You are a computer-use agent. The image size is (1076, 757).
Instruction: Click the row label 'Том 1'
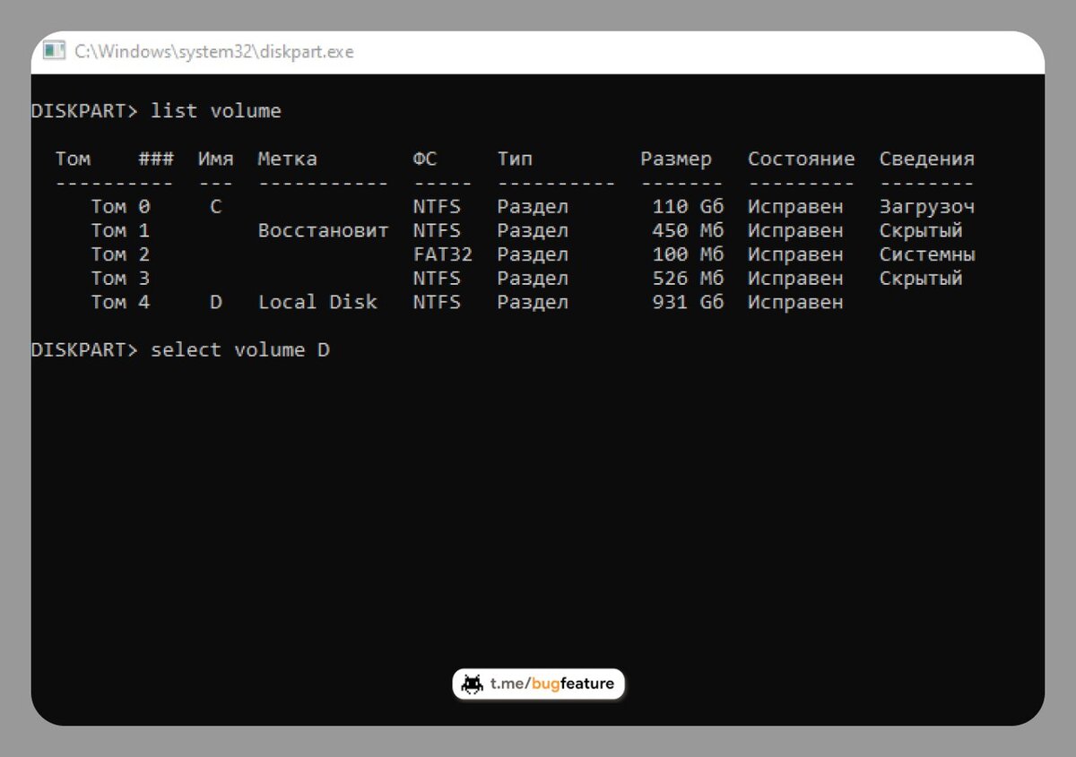click(120, 230)
